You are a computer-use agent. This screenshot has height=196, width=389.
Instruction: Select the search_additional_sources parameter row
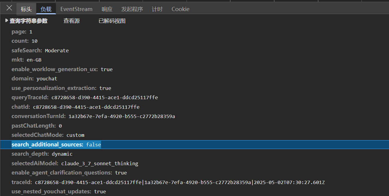[x=56, y=145]
